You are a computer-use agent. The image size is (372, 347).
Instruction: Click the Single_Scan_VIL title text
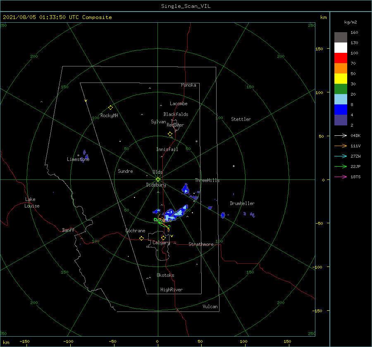coord(186,6)
